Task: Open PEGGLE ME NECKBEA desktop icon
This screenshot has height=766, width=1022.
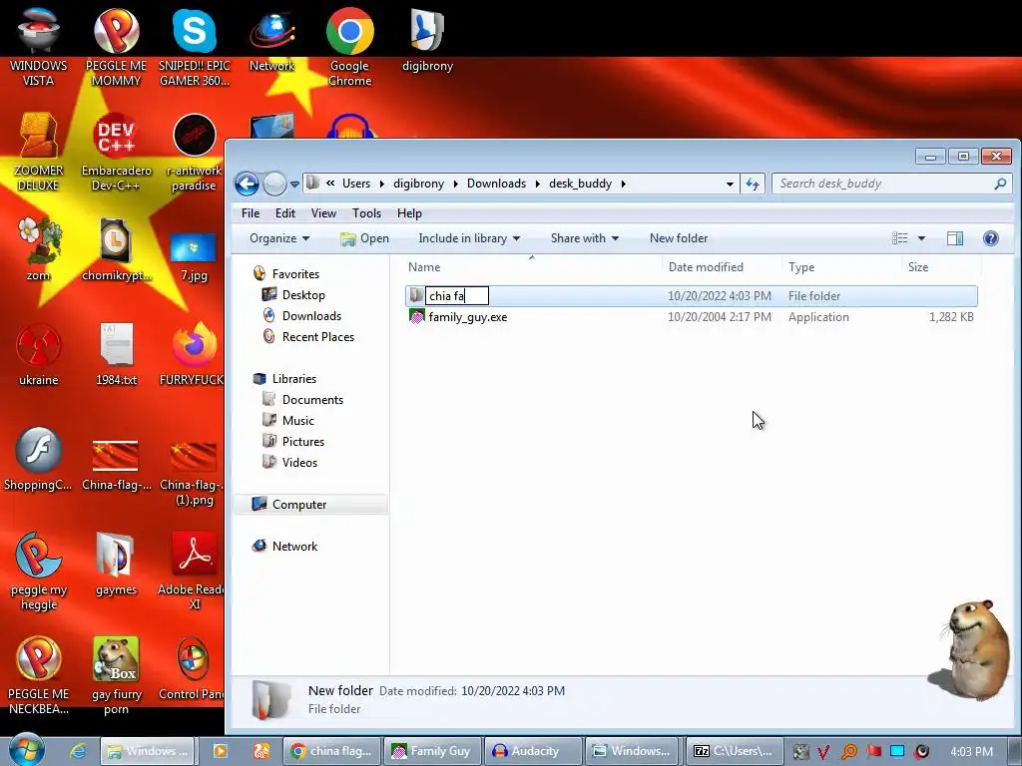Action: (x=39, y=675)
